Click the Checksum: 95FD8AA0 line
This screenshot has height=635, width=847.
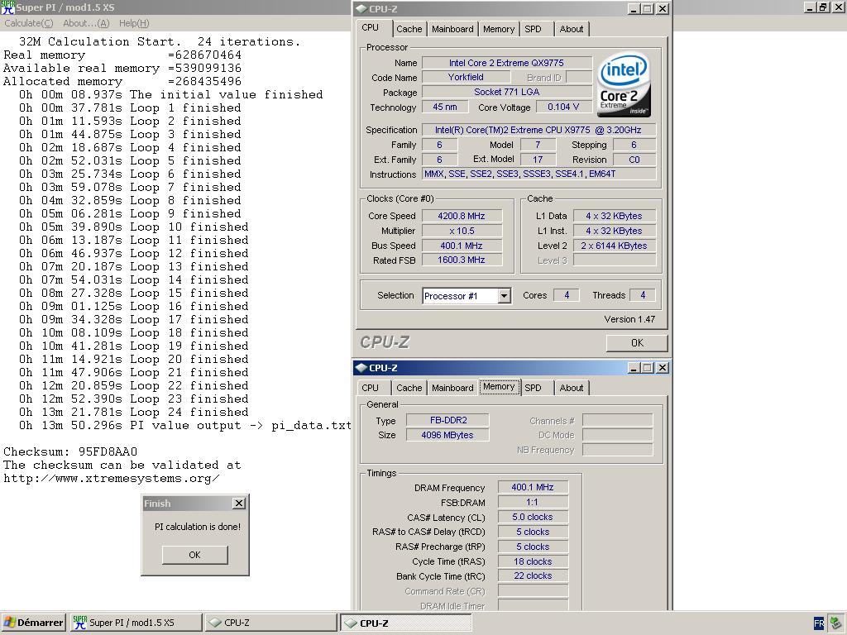click(70, 451)
